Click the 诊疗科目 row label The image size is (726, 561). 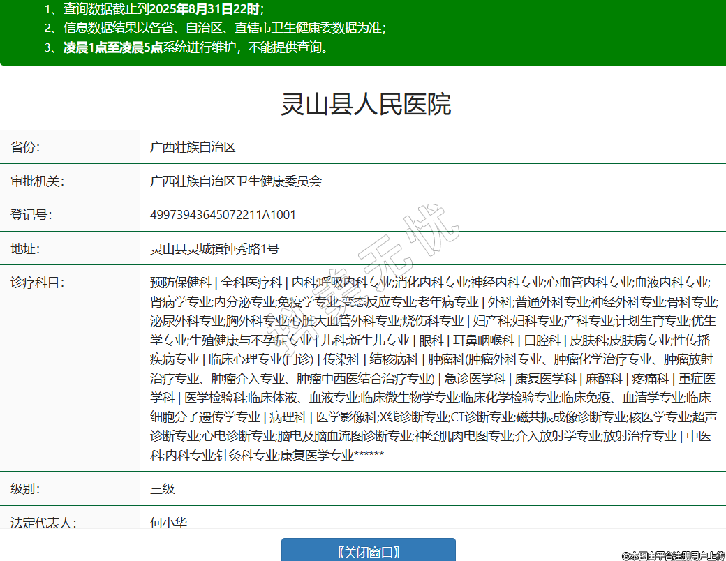37,283
